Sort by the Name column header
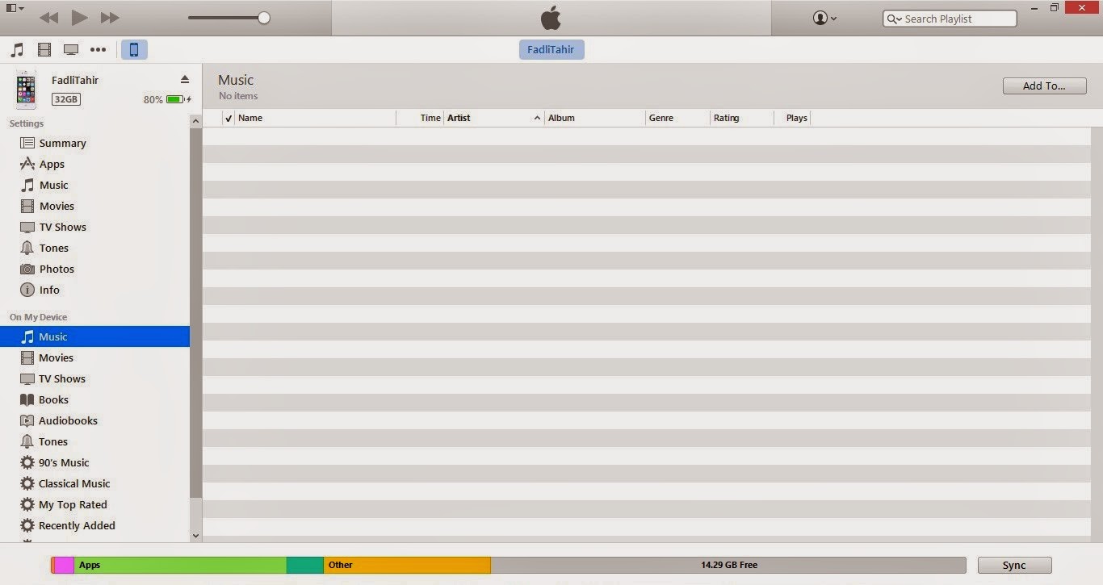The height and width of the screenshot is (585, 1103). pyautogui.click(x=315, y=118)
